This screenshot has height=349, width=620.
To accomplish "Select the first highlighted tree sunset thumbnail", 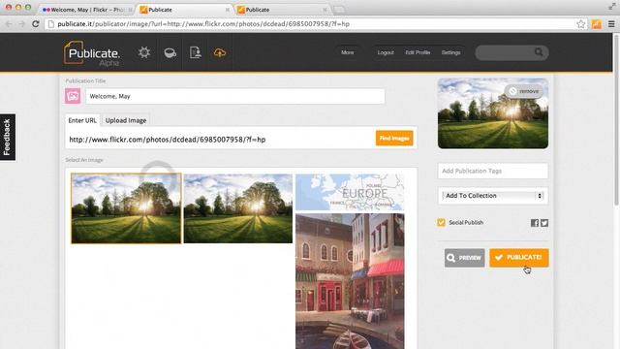I will tap(127, 208).
